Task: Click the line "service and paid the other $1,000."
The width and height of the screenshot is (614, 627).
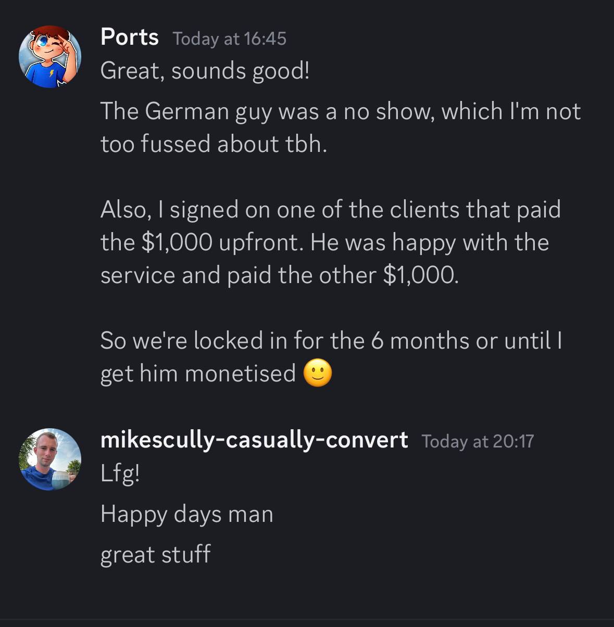Action: (280, 275)
